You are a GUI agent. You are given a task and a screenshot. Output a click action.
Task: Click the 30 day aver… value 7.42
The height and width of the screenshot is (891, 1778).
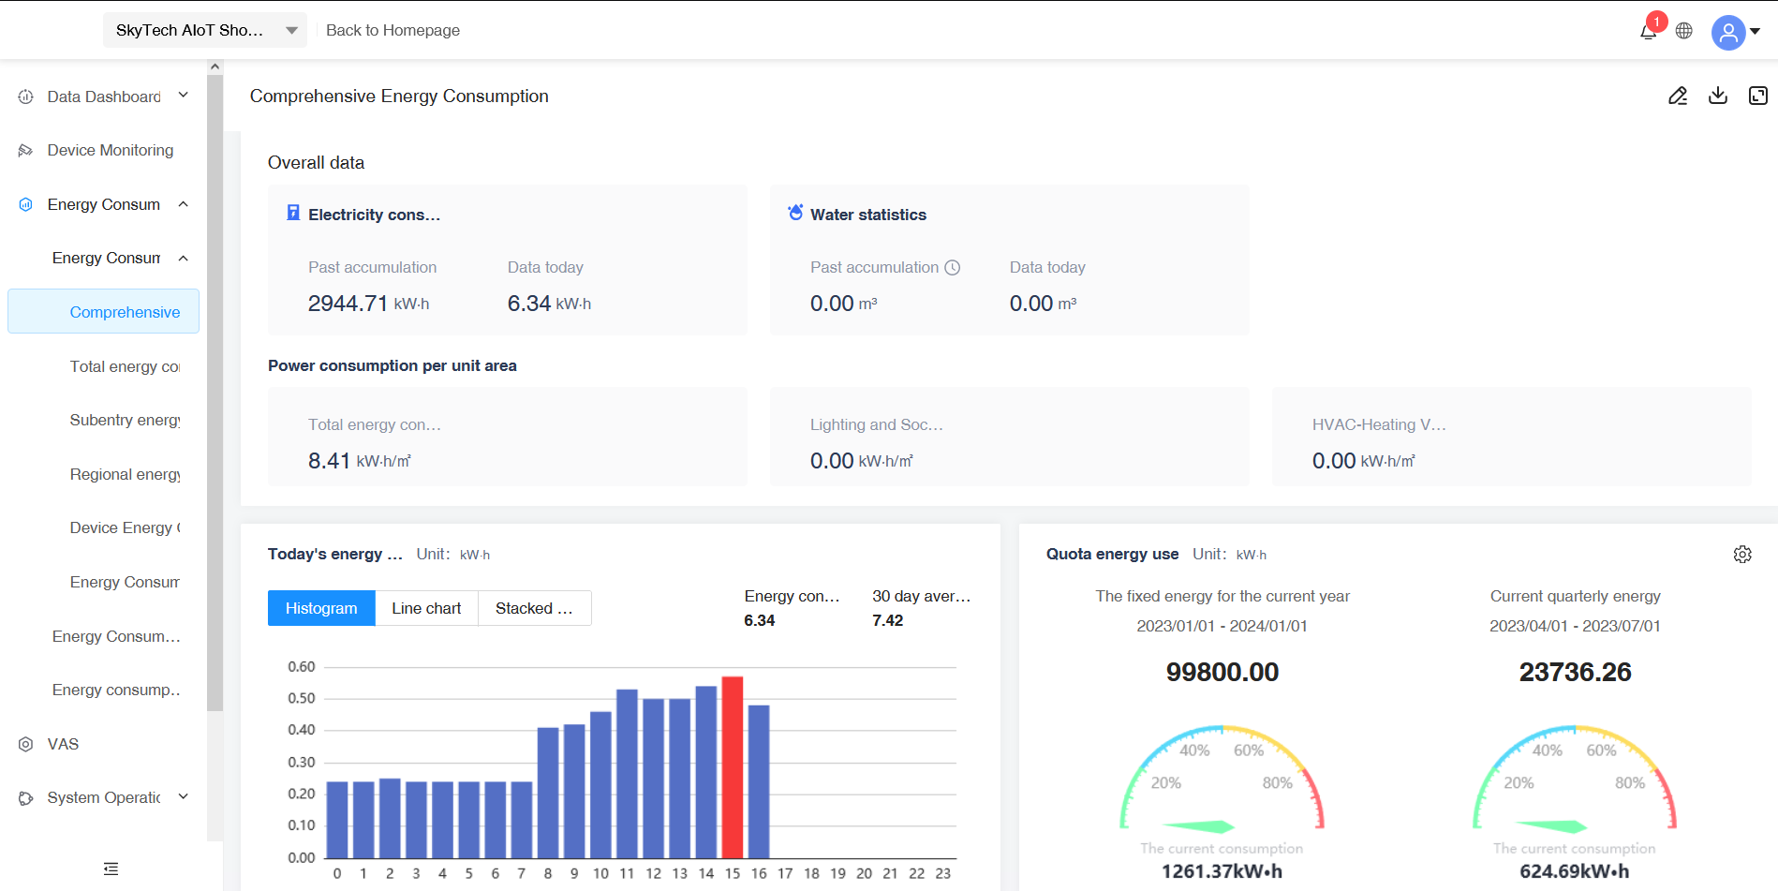click(x=887, y=620)
